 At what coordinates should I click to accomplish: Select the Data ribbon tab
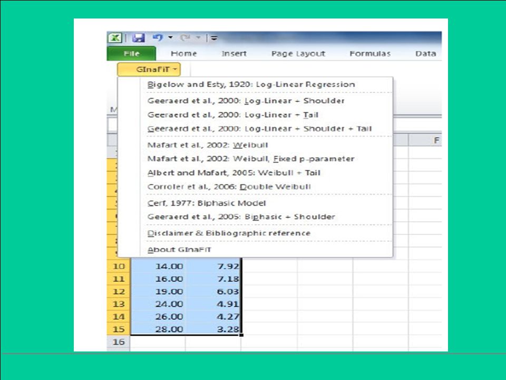(x=426, y=54)
